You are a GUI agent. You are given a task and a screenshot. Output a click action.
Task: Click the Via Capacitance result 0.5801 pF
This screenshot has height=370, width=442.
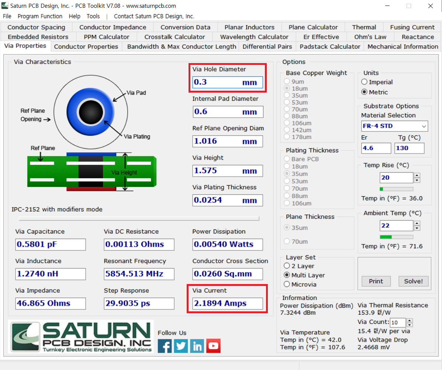pos(51,245)
